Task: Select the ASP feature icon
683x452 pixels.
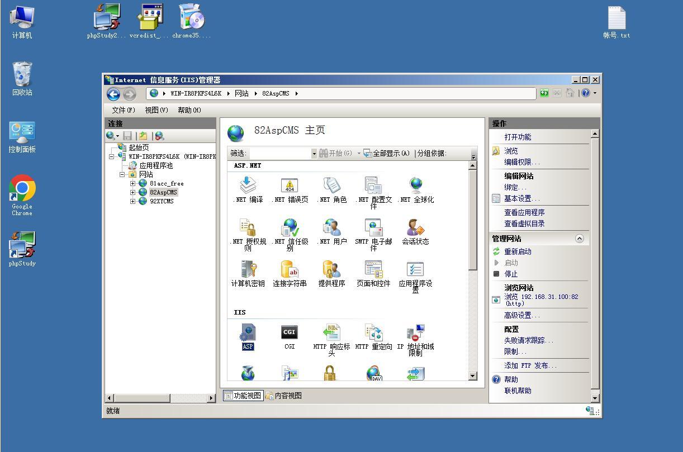Action: click(x=248, y=337)
